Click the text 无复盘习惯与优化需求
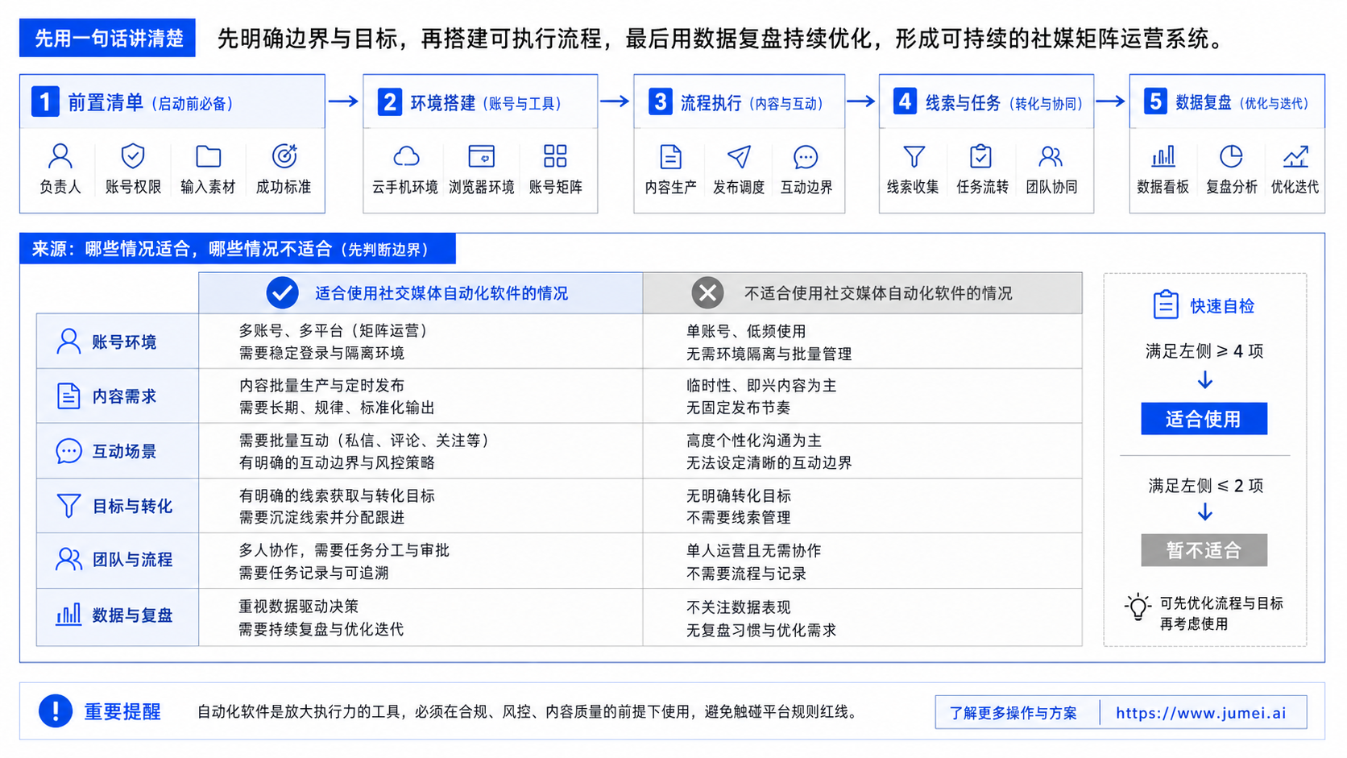The width and height of the screenshot is (1347, 758). pos(761,630)
